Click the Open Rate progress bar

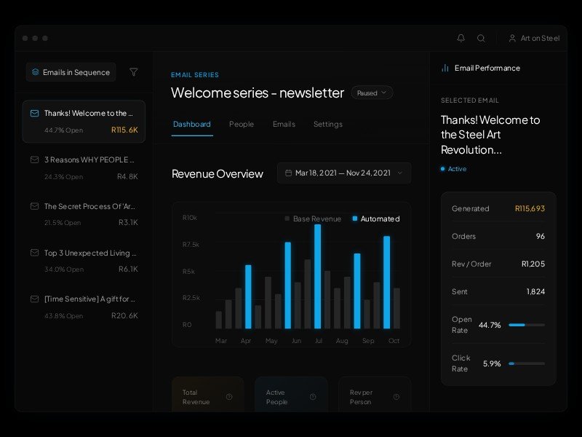526,325
